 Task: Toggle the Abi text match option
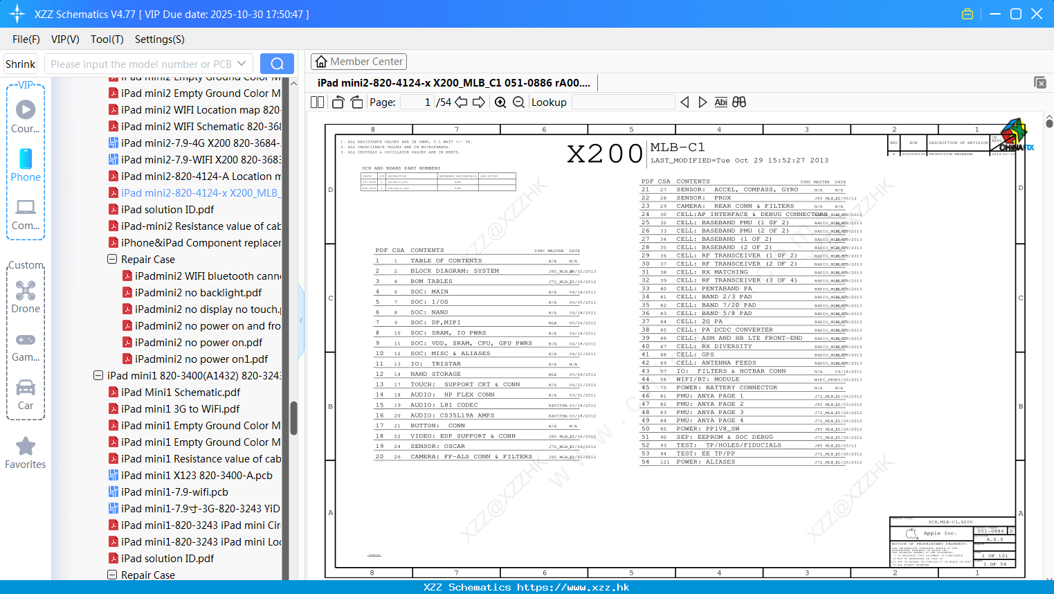click(x=720, y=102)
